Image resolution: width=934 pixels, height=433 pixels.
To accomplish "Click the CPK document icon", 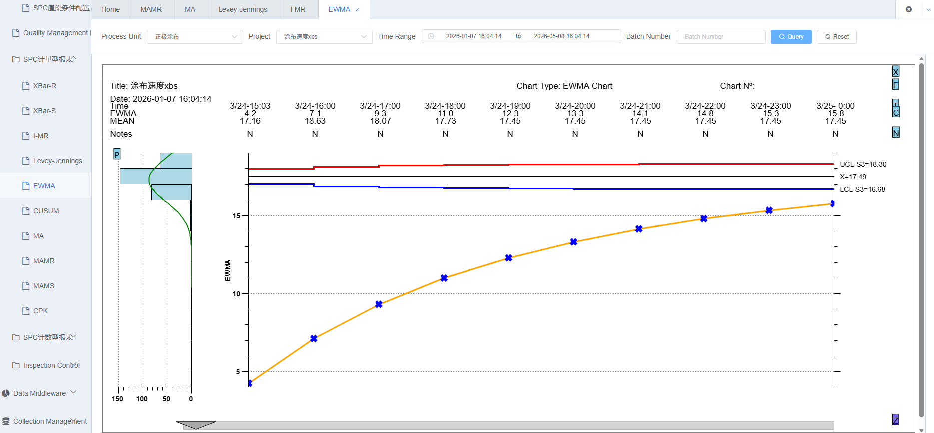I will click(x=26, y=311).
